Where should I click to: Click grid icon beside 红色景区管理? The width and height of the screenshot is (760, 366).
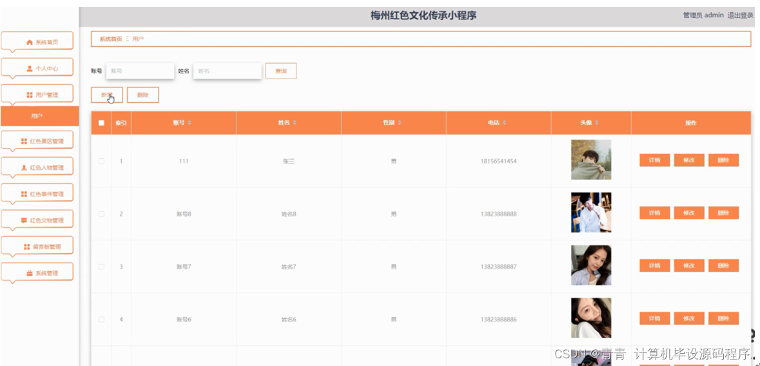pyautogui.click(x=24, y=141)
